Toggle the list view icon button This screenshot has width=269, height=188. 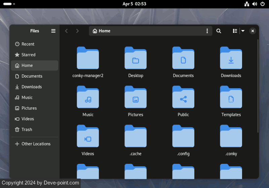(235, 31)
